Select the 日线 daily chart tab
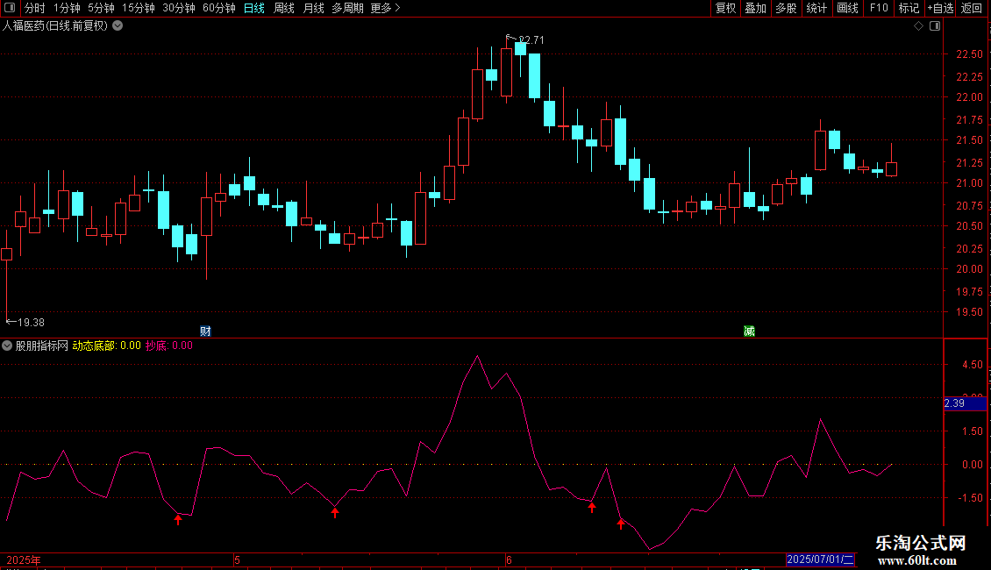991x570 pixels. pyautogui.click(x=254, y=8)
